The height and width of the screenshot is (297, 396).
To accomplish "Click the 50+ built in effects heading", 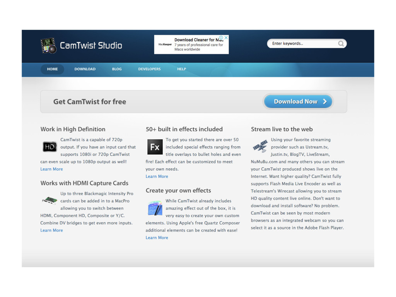I will (x=184, y=129).
